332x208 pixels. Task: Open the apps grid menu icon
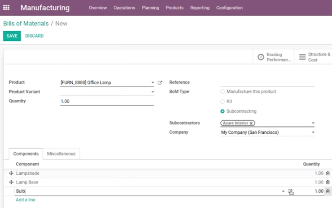(6, 8)
